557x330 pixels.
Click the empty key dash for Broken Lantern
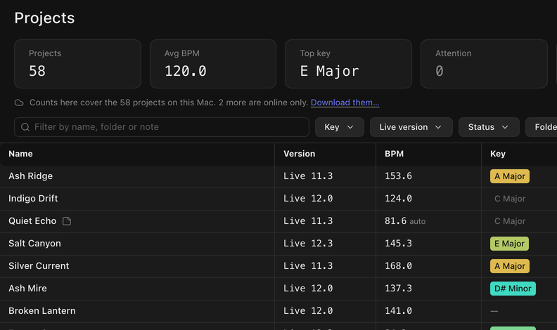tap(494, 311)
